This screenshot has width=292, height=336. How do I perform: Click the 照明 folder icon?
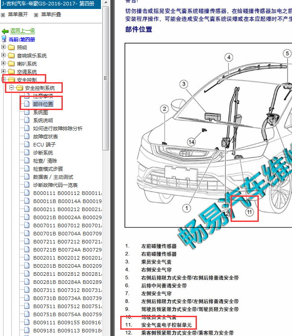[11, 47]
